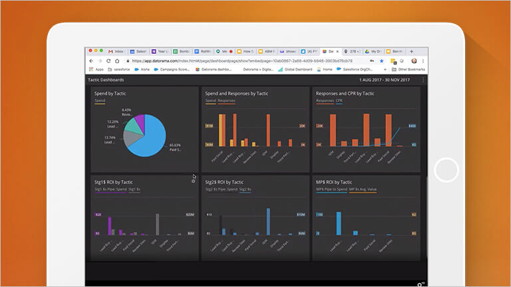The image size is (511, 287).
Task: Open Chrome three-dot menu
Action: coord(423,61)
